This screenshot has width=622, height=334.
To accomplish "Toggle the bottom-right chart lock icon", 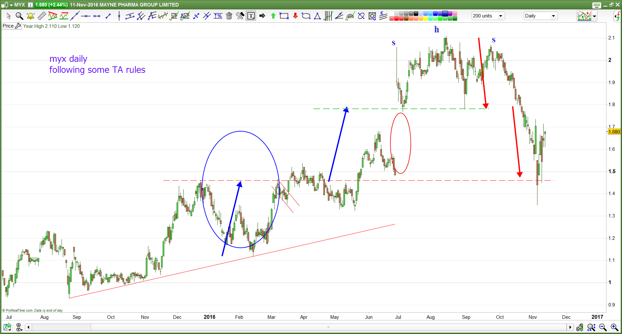I will (580, 327).
